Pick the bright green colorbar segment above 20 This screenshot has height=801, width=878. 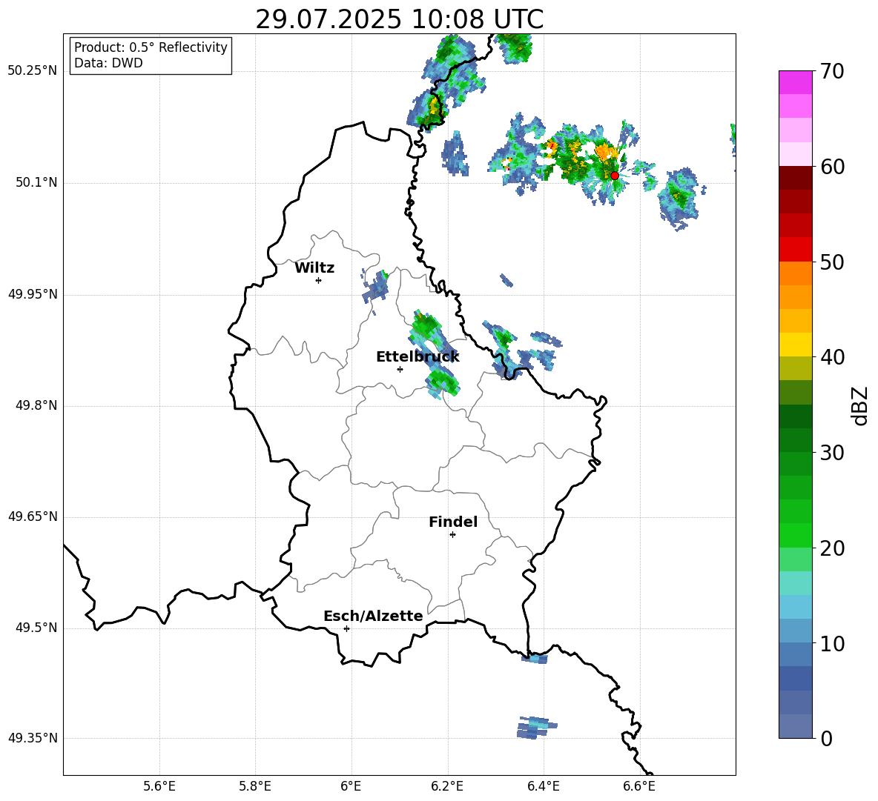click(x=795, y=536)
